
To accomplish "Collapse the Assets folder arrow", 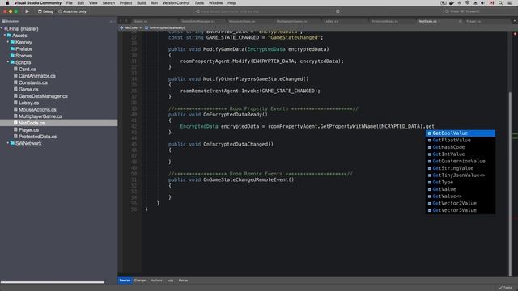I will point(5,36).
